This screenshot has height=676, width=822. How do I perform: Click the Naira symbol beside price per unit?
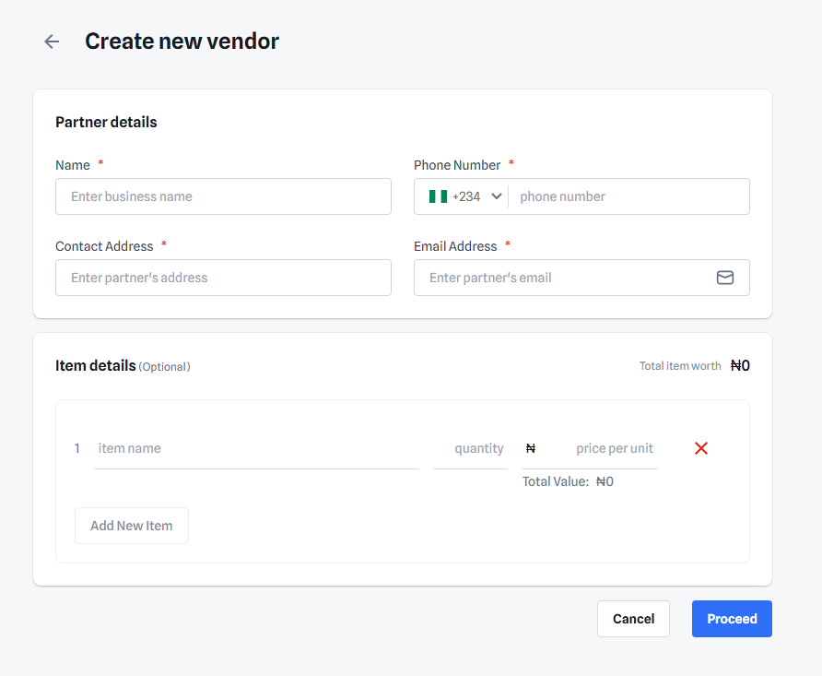531,448
